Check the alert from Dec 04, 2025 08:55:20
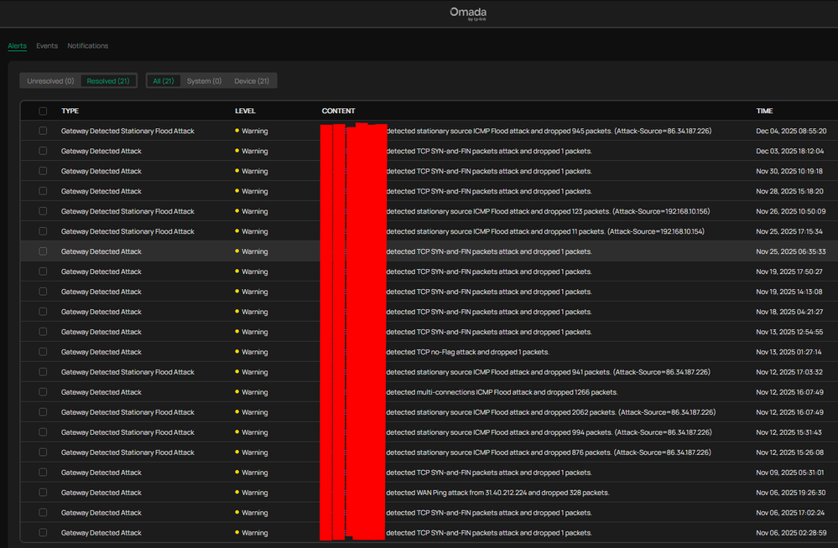This screenshot has width=838, height=548. [43, 131]
